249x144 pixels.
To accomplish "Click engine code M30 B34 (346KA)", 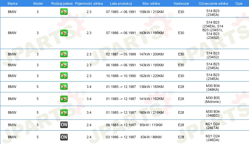I will point(213,88).
